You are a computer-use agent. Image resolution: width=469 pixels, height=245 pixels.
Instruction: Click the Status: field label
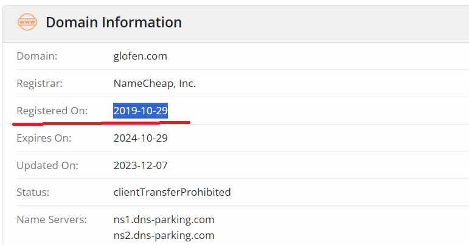pyautogui.click(x=33, y=192)
